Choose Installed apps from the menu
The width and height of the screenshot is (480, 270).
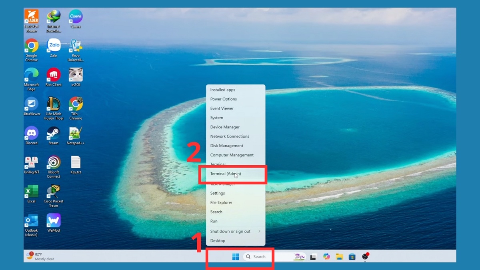pos(236,90)
